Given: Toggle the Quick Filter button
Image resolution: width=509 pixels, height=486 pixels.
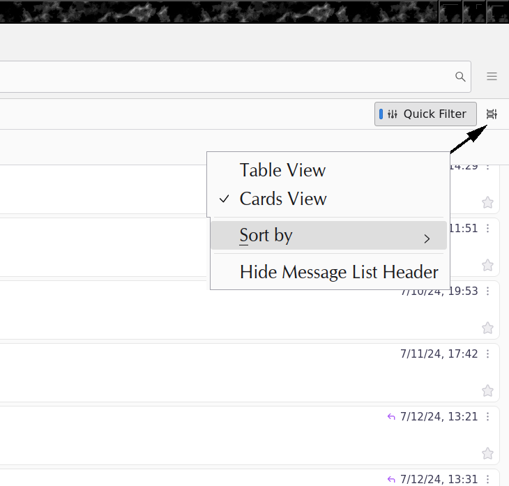Looking at the screenshot, I should pos(425,114).
